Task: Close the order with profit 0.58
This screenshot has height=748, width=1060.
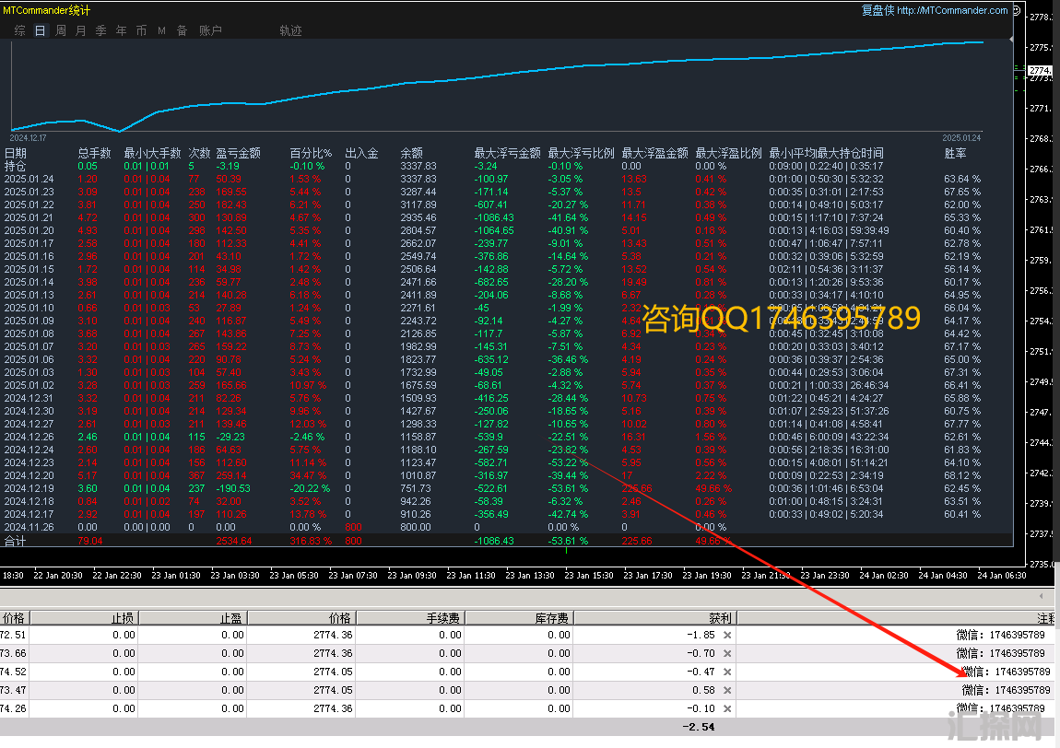Action: [x=727, y=691]
